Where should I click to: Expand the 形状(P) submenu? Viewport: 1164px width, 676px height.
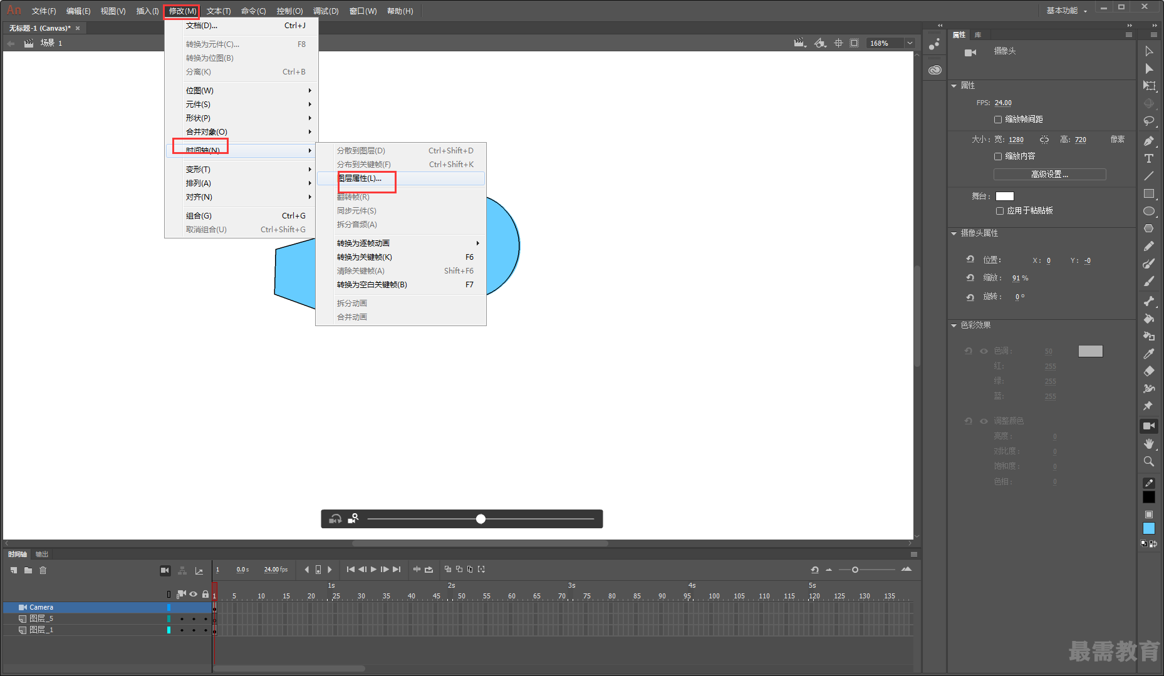pos(241,118)
